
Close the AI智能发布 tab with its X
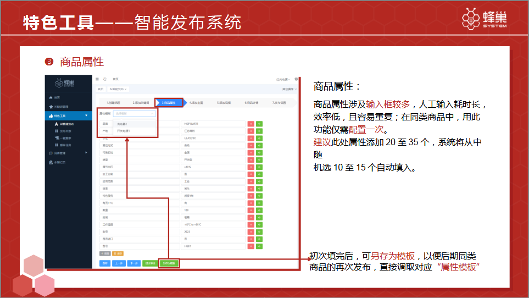125,89
